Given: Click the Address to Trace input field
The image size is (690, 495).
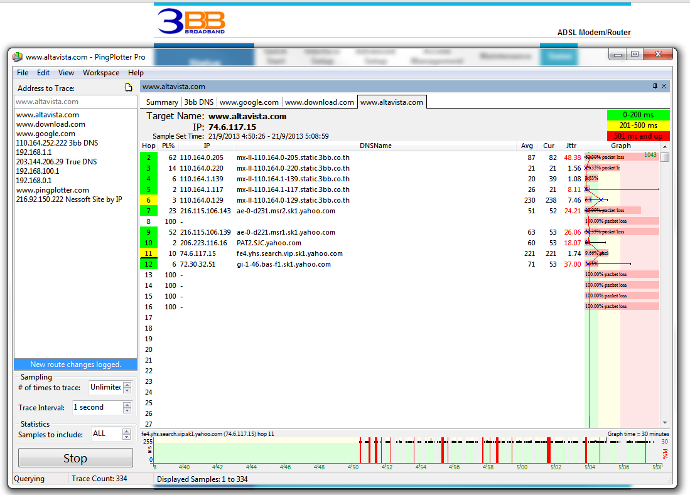Looking at the screenshot, I should [75, 102].
